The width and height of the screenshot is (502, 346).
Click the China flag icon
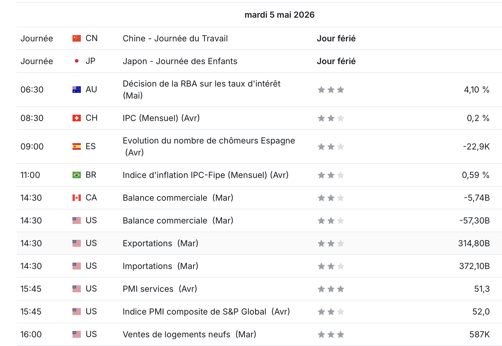(77, 38)
